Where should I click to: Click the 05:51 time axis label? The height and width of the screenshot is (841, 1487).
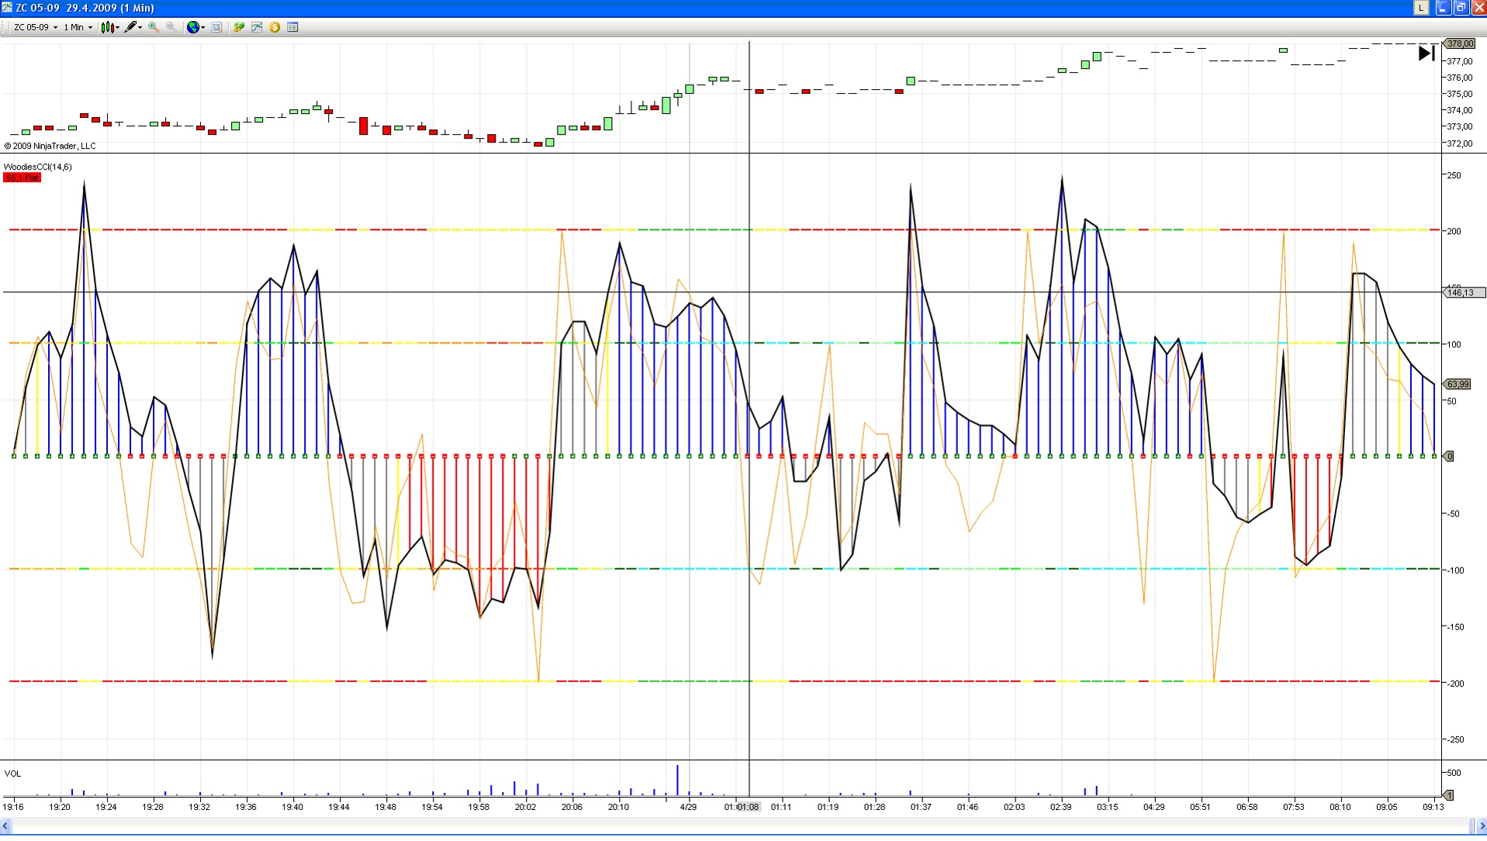point(1200,807)
